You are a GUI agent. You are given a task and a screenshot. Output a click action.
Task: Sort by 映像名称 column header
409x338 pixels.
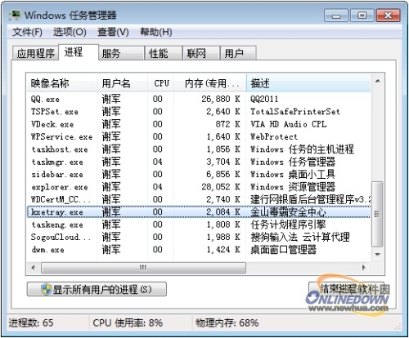click(x=62, y=83)
